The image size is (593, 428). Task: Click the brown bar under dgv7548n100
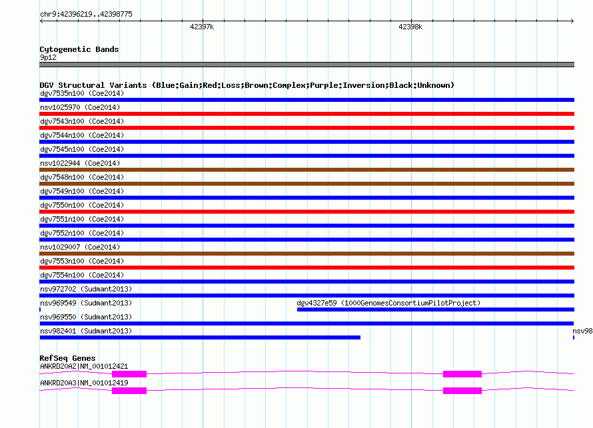coord(306,184)
